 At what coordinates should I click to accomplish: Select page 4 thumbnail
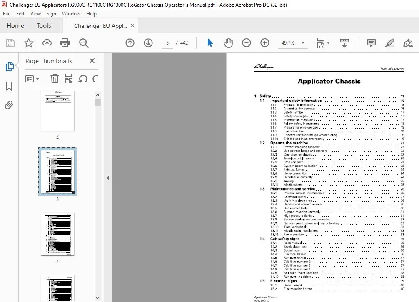(x=57, y=234)
